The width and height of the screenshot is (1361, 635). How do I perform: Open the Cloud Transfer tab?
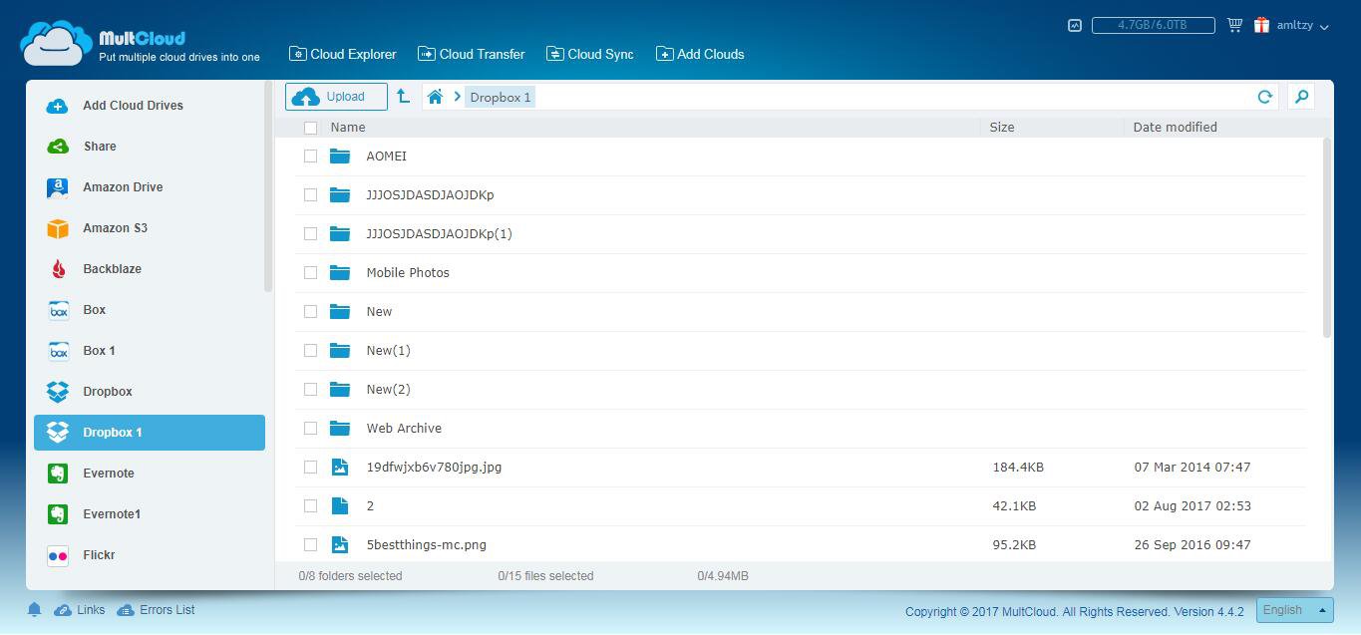(x=472, y=54)
